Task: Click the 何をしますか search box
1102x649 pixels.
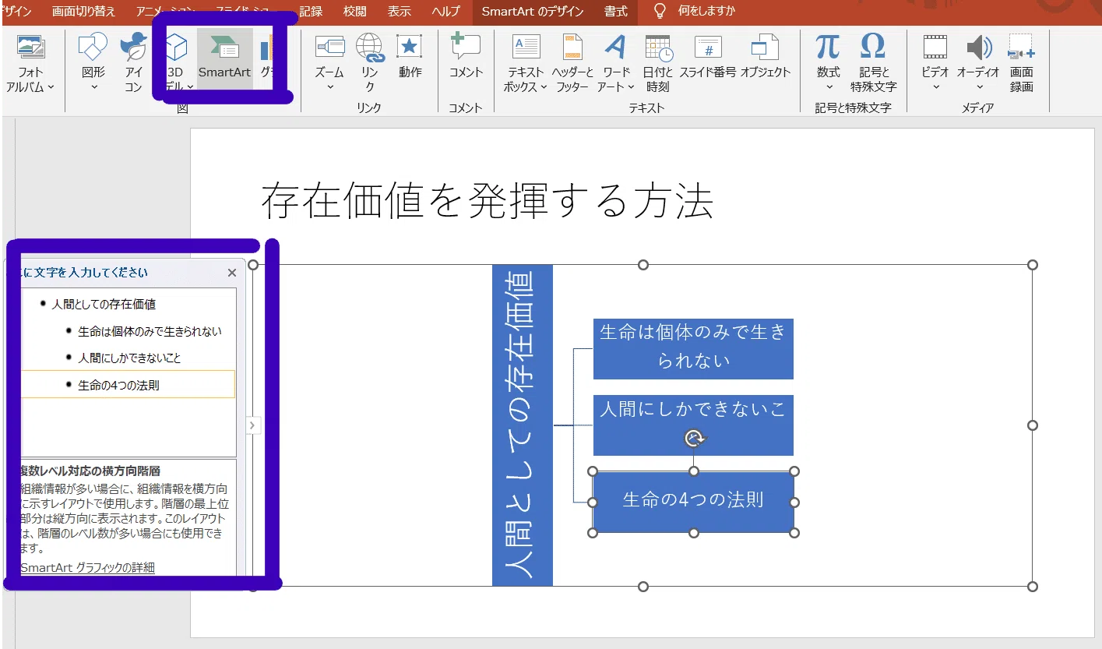Action: click(706, 12)
